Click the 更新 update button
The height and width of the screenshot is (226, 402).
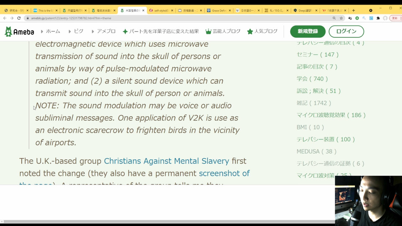click(x=396, y=18)
